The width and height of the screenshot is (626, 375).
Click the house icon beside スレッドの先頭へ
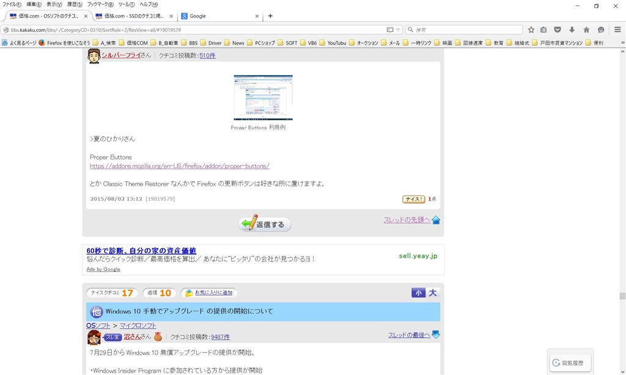[436, 220]
